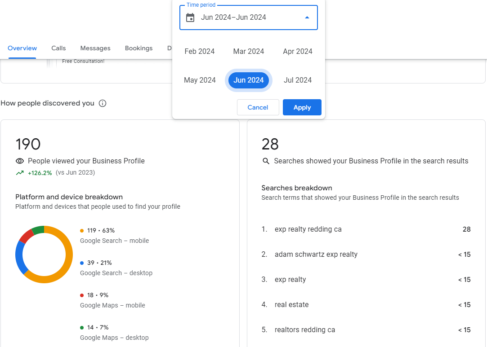The height and width of the screenshot is (347, 487).
Task: Choose Apr 2024 month option
Action: pos(298,51)
